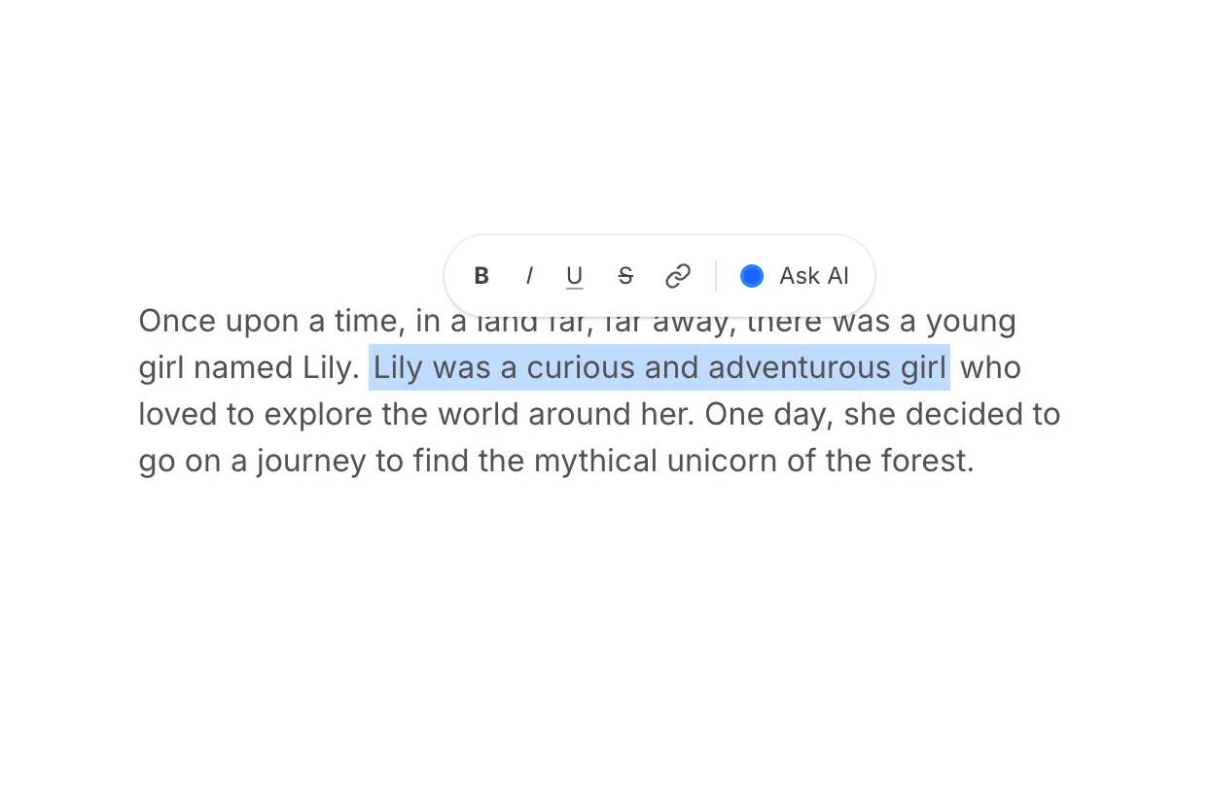Click the "Ask AI" label
This screenshot has width=1212, height=791.
point(814,276)
